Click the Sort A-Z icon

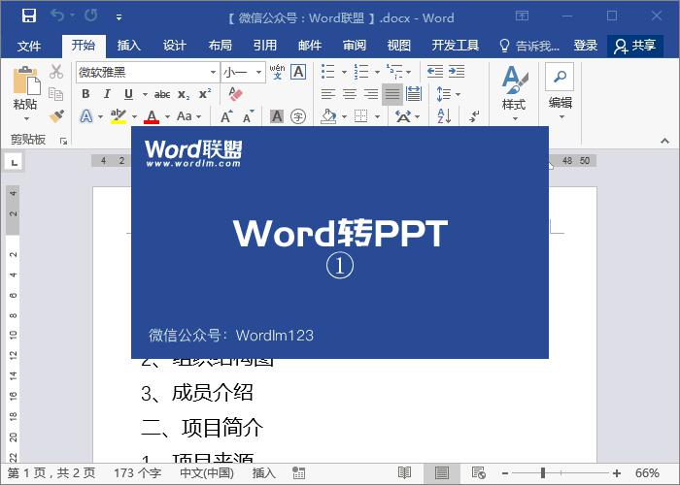click(x=444, y=116)
